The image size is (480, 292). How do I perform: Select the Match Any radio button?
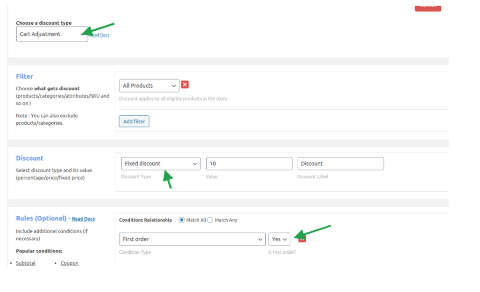(210, 220)
